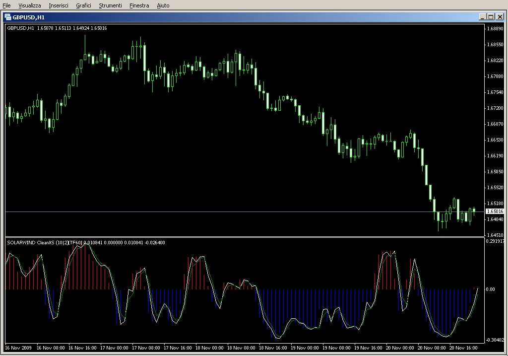
Task: Click time axis label 19 Nov 00:00
Action: click(305, 348)
